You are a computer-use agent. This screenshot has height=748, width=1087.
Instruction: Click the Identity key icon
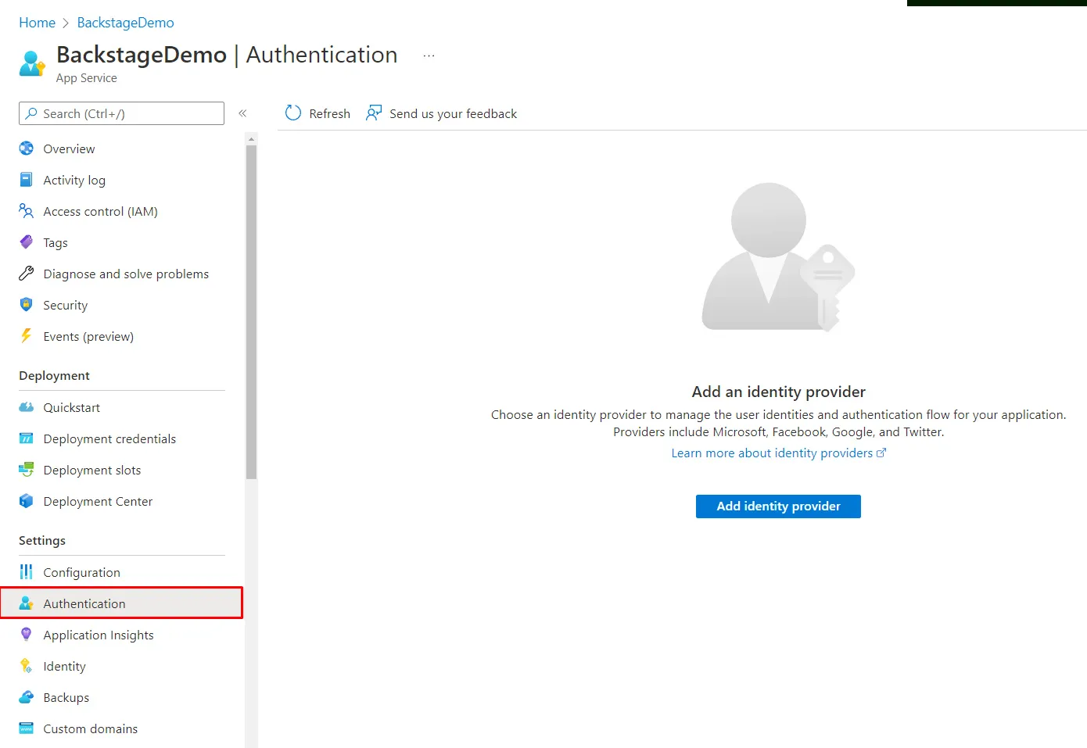[27, 666]
